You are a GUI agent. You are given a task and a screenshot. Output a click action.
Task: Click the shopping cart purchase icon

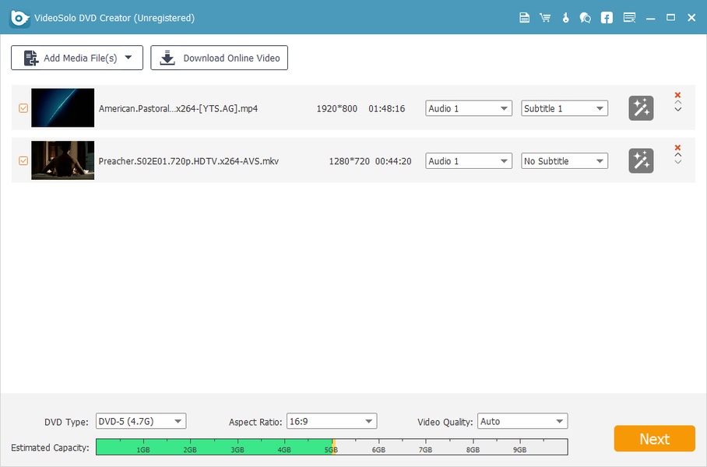(x=546, y=17)
